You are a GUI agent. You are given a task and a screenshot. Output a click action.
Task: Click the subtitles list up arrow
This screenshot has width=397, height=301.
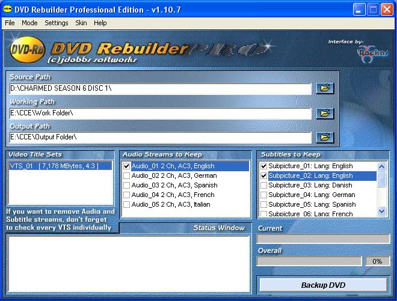(381, 166)
